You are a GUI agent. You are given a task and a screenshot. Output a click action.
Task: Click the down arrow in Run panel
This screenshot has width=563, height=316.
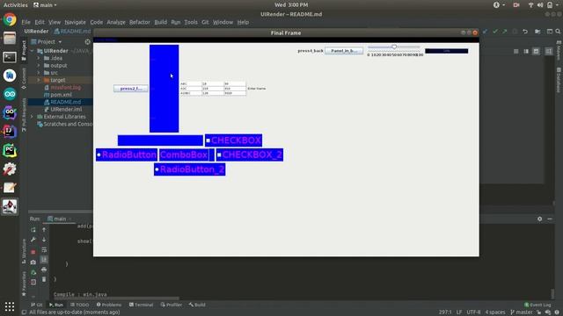click(44, 240)
